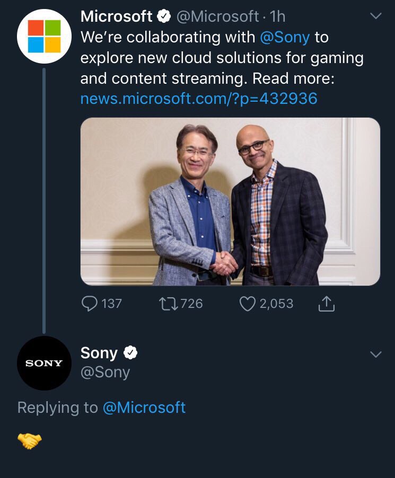Image resolution: width=395 pixels, height=478 pixels.
Task: Expand the Microsoft tweet options chevron
Action: (375, 16)
